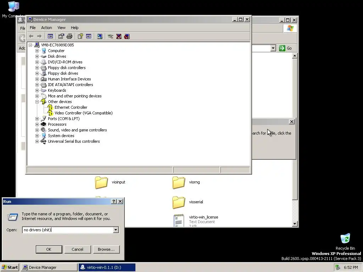Select Ethernet Controller tree label

tap(71, 107)
